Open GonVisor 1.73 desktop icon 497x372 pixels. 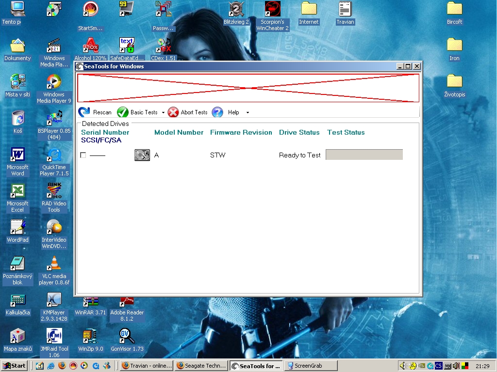[x=127, y=336]
